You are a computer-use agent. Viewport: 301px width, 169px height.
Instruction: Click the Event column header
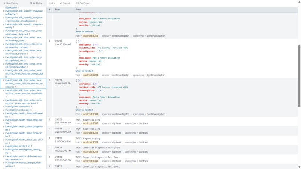[78, 9]
